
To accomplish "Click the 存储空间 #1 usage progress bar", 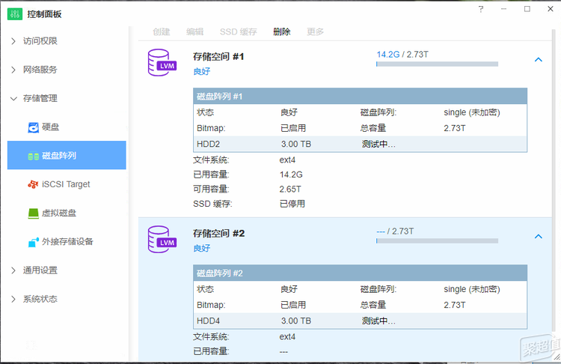I will 437,64.
